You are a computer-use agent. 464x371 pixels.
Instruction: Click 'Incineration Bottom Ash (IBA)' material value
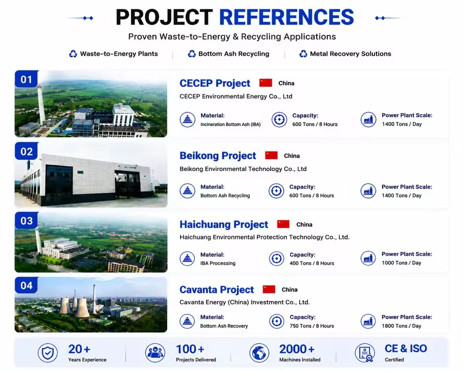(x=231, y=125)
